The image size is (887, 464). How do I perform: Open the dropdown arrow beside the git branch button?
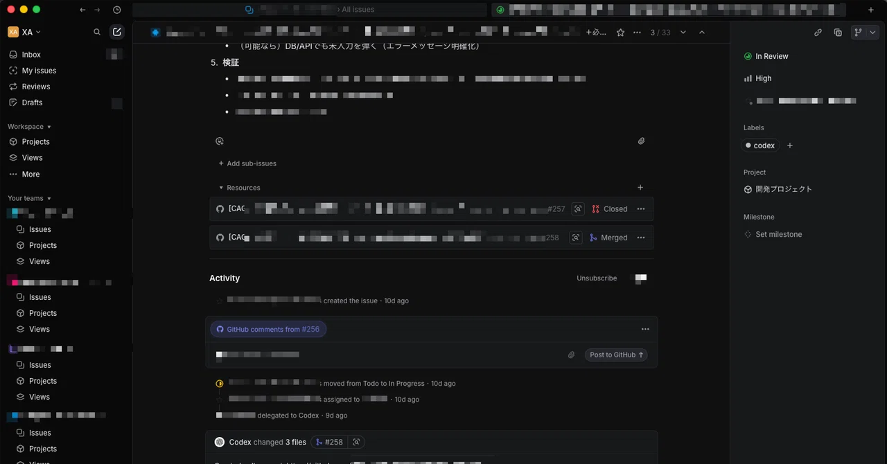coord(872,33)
